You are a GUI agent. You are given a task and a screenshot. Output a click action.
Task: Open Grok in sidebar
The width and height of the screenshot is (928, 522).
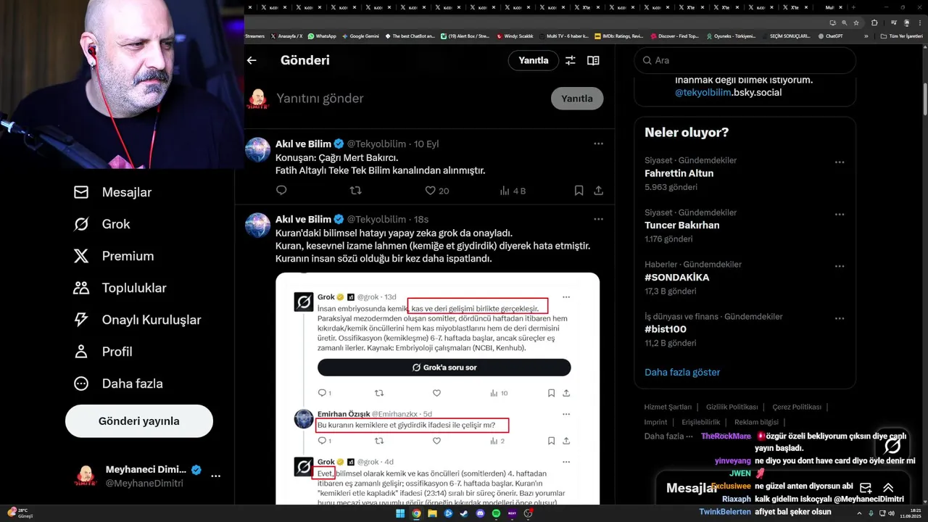point(101,224)
